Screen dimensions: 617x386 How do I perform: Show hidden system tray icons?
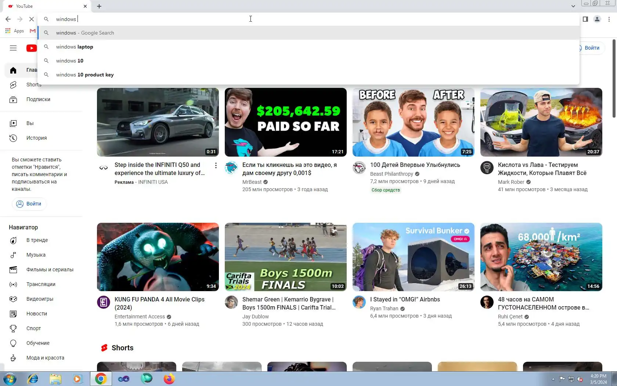click(x=553, y=379)
